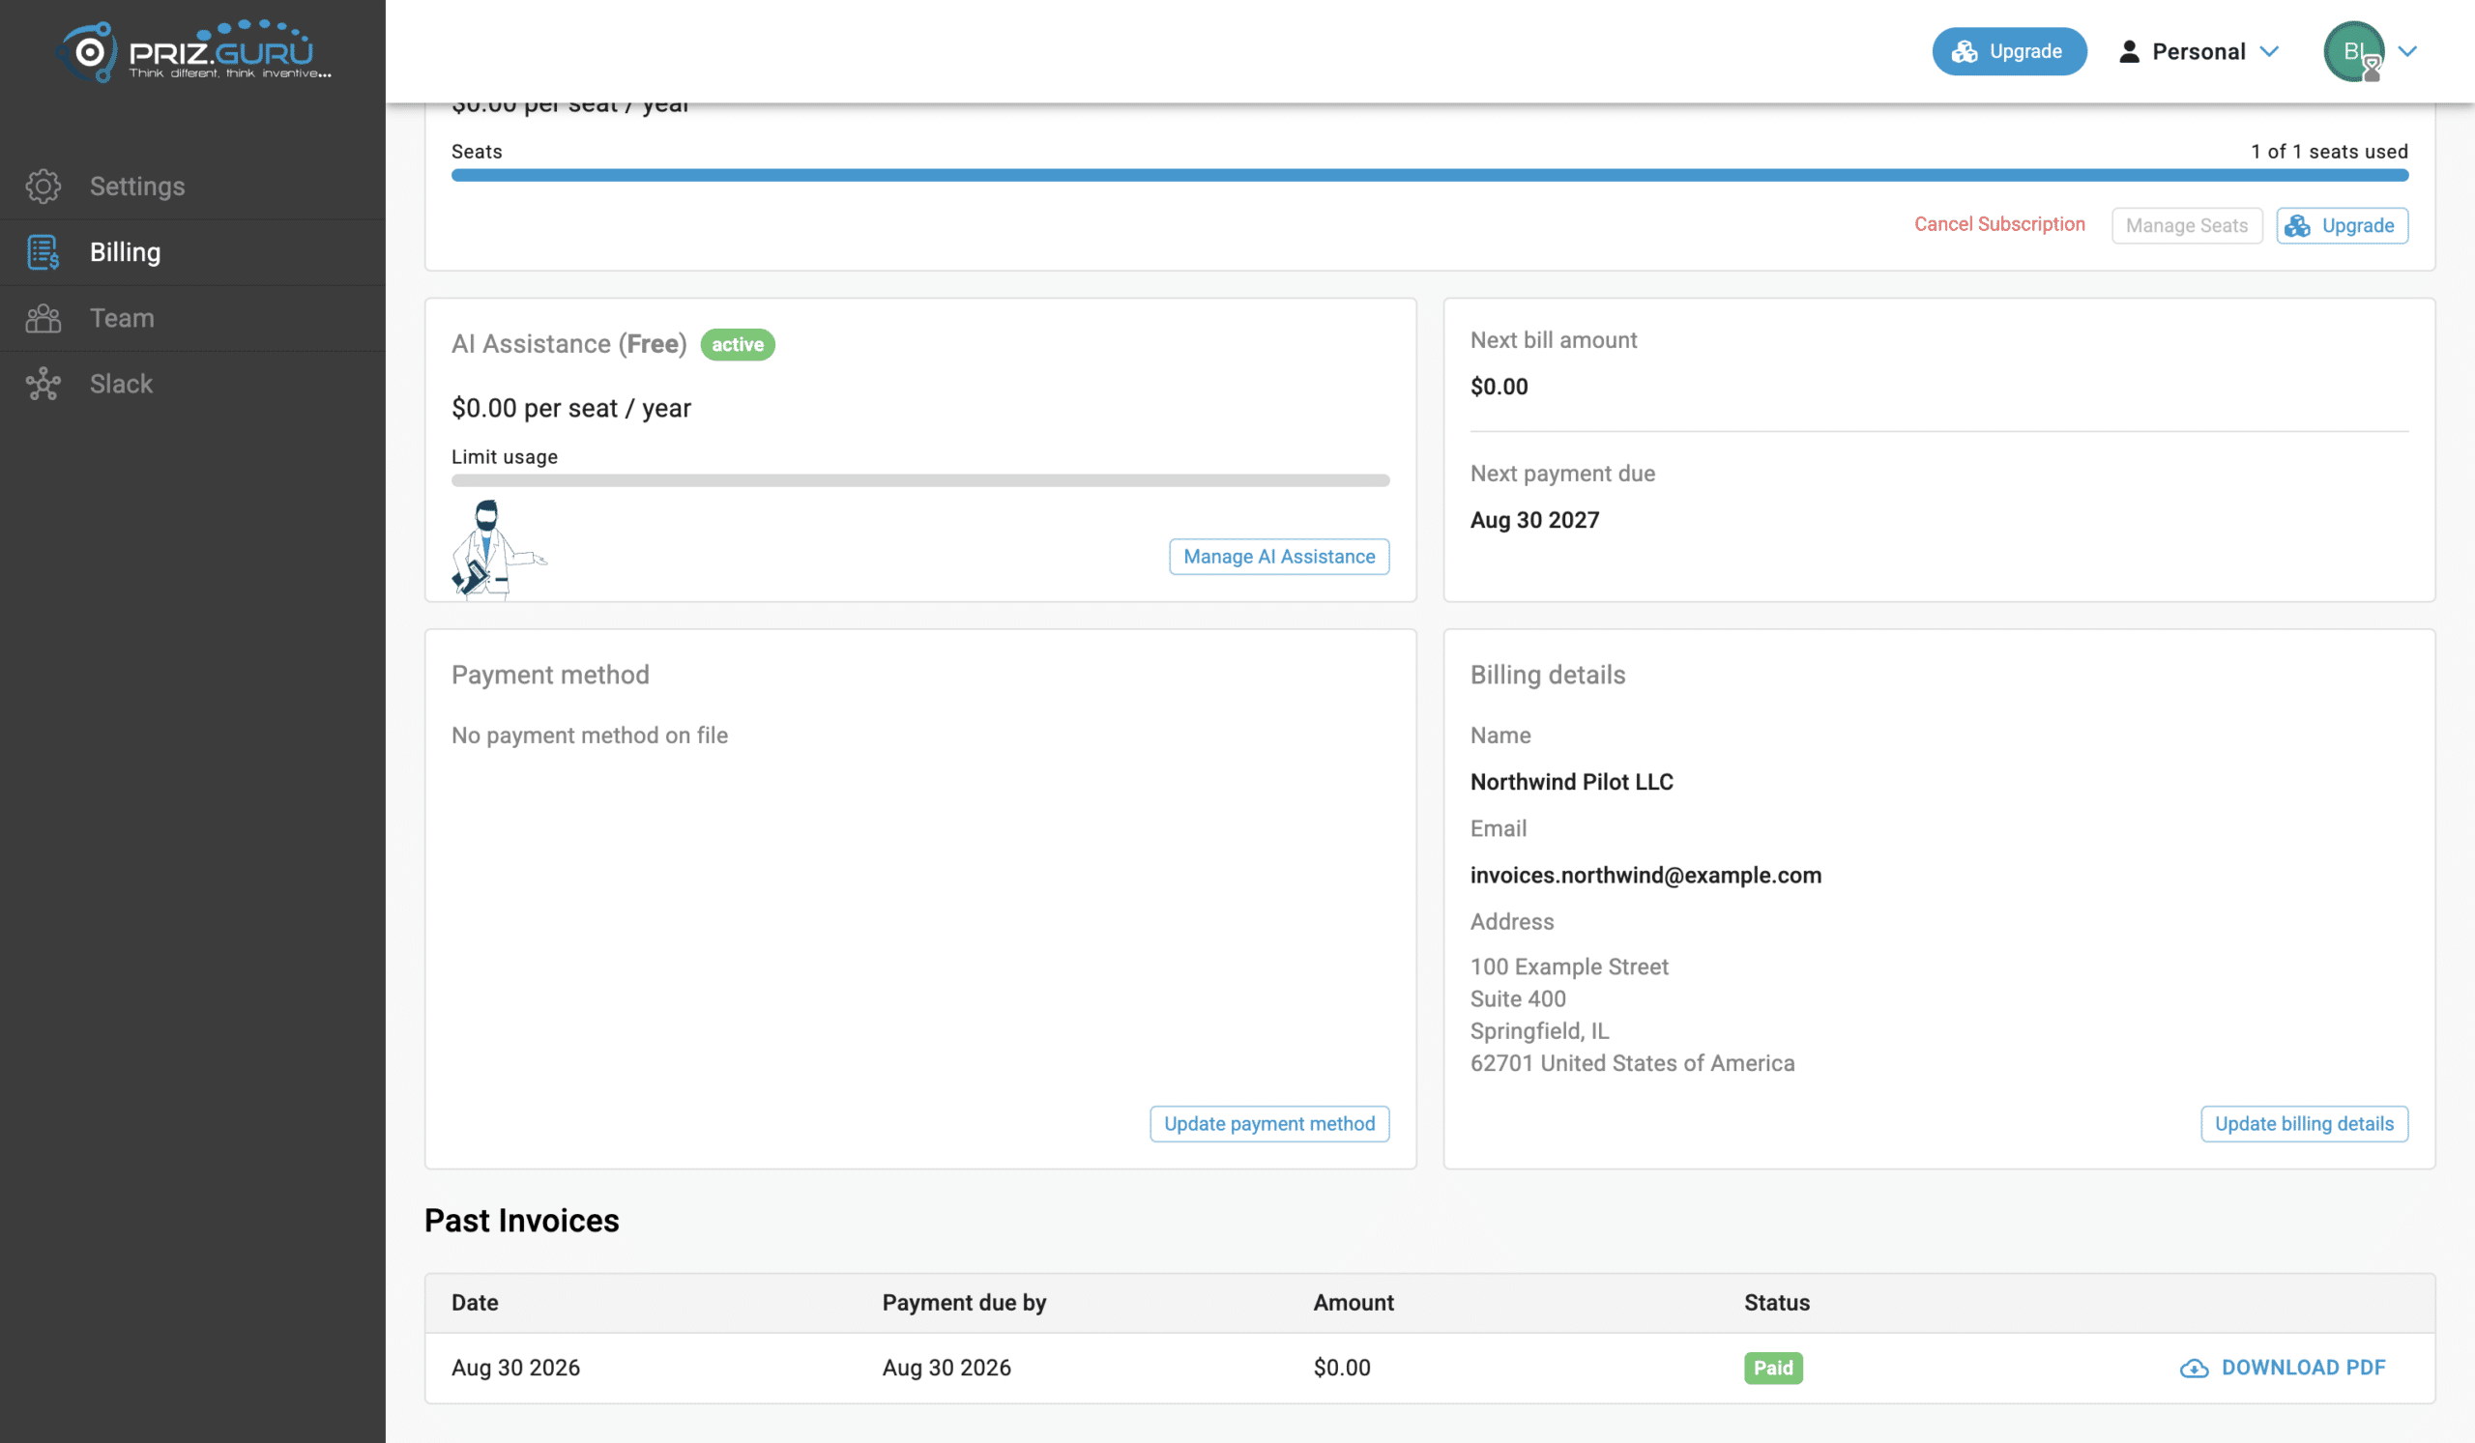This screenshot has height=1443, width=2475.
Task: Click the Status column header
Action: pyautogui.click(x=1777, y=1304)
